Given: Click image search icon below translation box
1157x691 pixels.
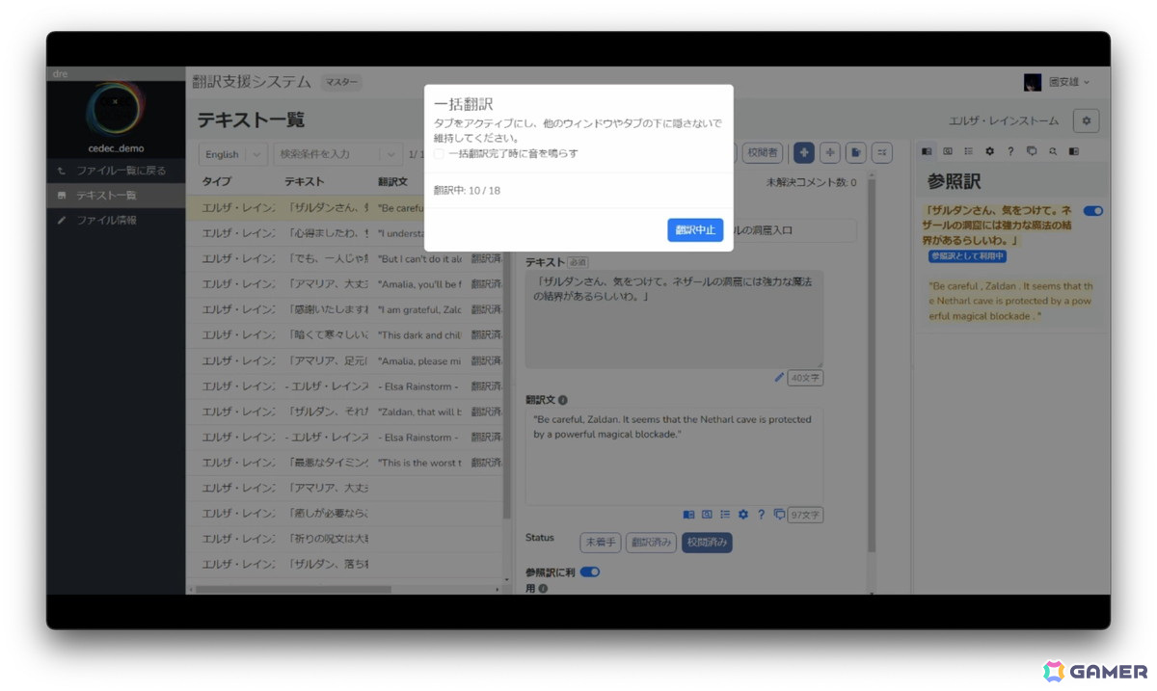Looking at the screenshot, I should (x=707, y=515).
